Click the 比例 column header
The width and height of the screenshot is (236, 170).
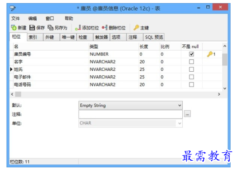click(170, 46)
